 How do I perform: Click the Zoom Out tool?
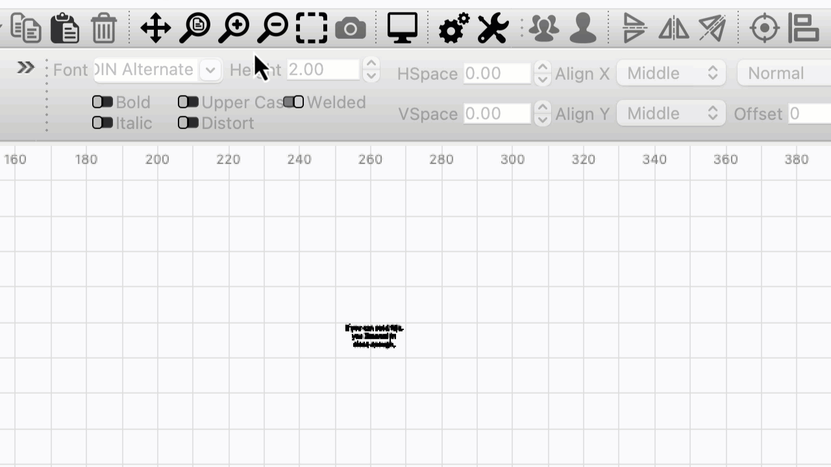(x=272, y=28)
